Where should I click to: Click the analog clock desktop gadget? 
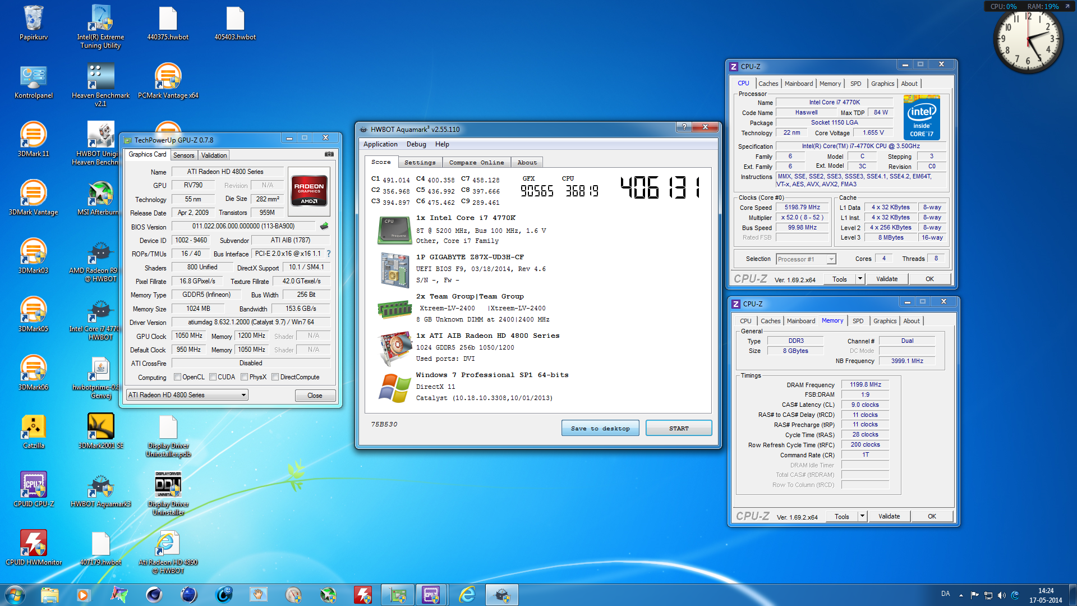coord(1028,39)
